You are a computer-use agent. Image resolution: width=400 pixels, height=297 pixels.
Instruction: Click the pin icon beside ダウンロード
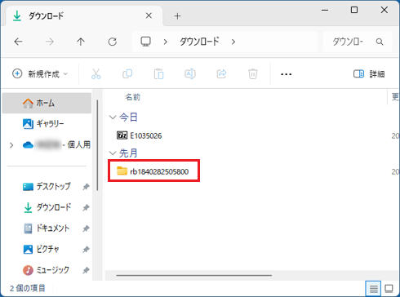tap(86, 208)
